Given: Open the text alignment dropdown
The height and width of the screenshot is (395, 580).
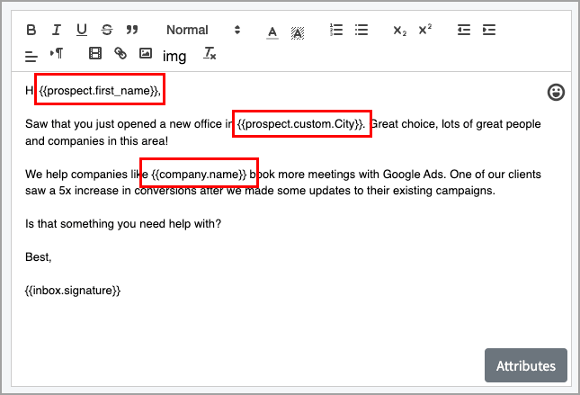Looking at the screenshot, I should 32,55.
